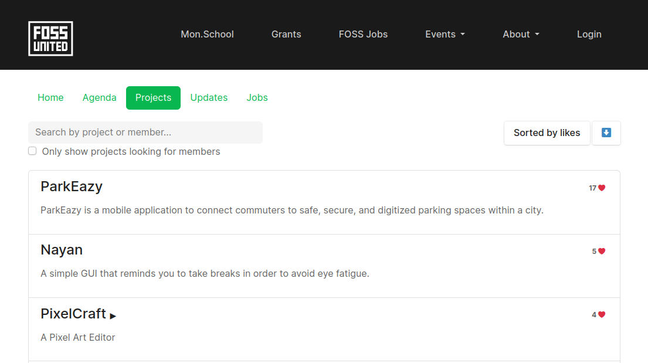Open the About dropdown menu
This screenshot has width=648, height=363.
pos(520,34)
